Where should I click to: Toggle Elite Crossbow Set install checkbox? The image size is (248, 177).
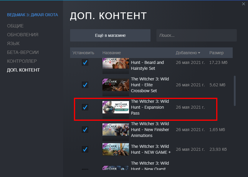(85, 85)
